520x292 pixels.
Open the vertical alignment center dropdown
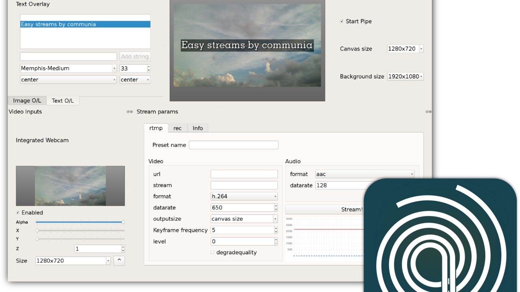tap(135, 79)
